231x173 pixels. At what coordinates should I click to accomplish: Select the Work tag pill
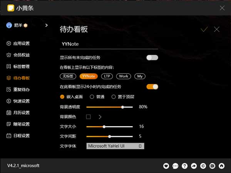coord(124,76)
